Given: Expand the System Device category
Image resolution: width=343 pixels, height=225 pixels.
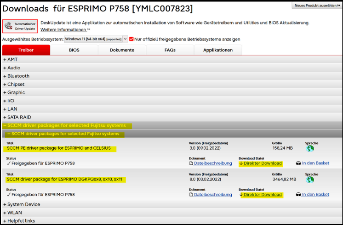Looking at the screenshot, I should pos(172,204).
